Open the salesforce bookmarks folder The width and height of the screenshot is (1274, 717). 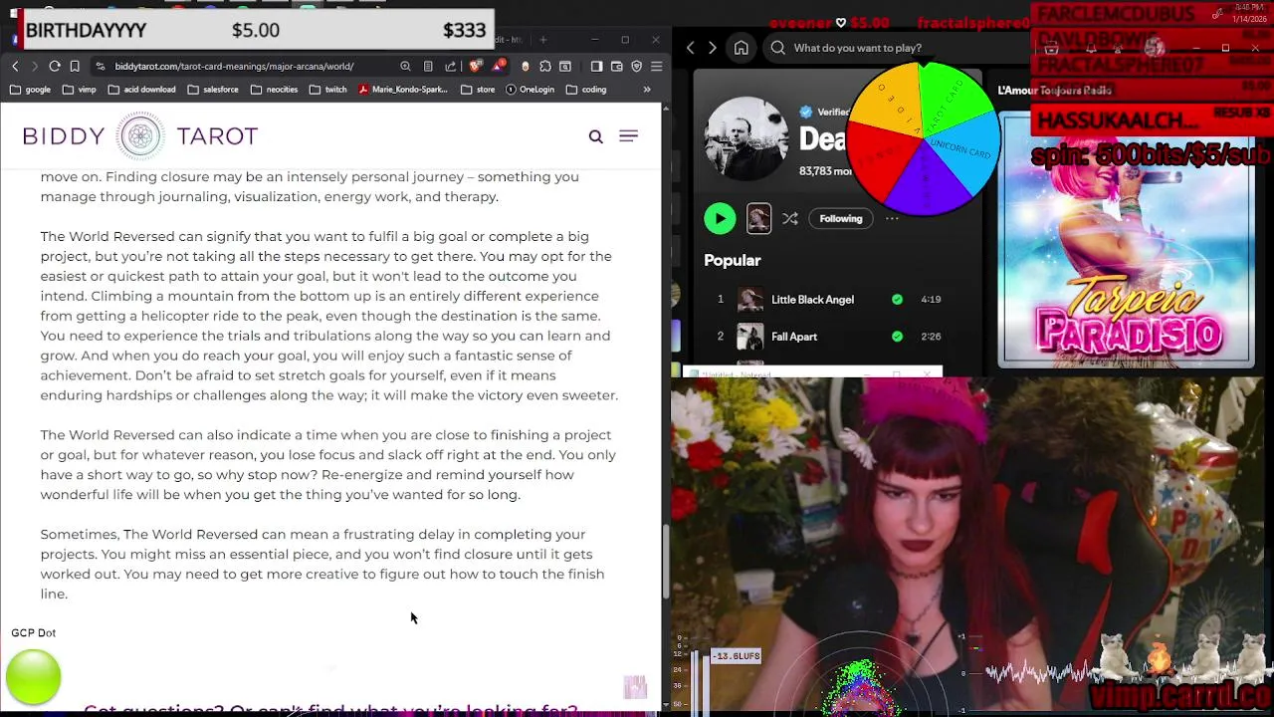click(212, 90)
